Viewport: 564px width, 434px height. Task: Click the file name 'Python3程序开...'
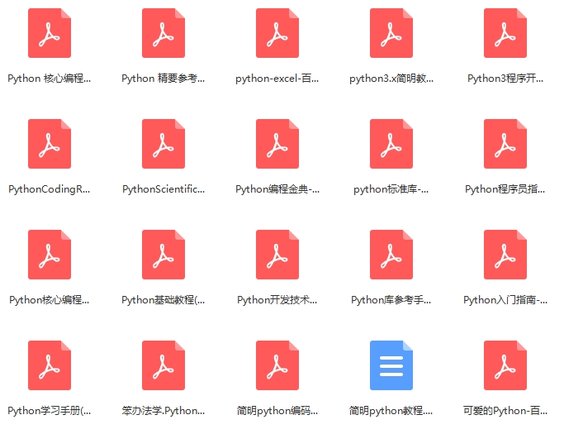[x=505, y=79]
